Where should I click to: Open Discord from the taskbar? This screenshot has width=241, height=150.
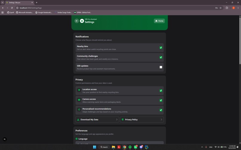pos(141,147)
